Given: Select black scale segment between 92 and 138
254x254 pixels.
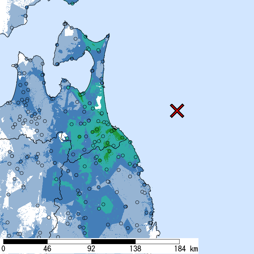Looking at the screenshot, I should (x=113, y=241).
